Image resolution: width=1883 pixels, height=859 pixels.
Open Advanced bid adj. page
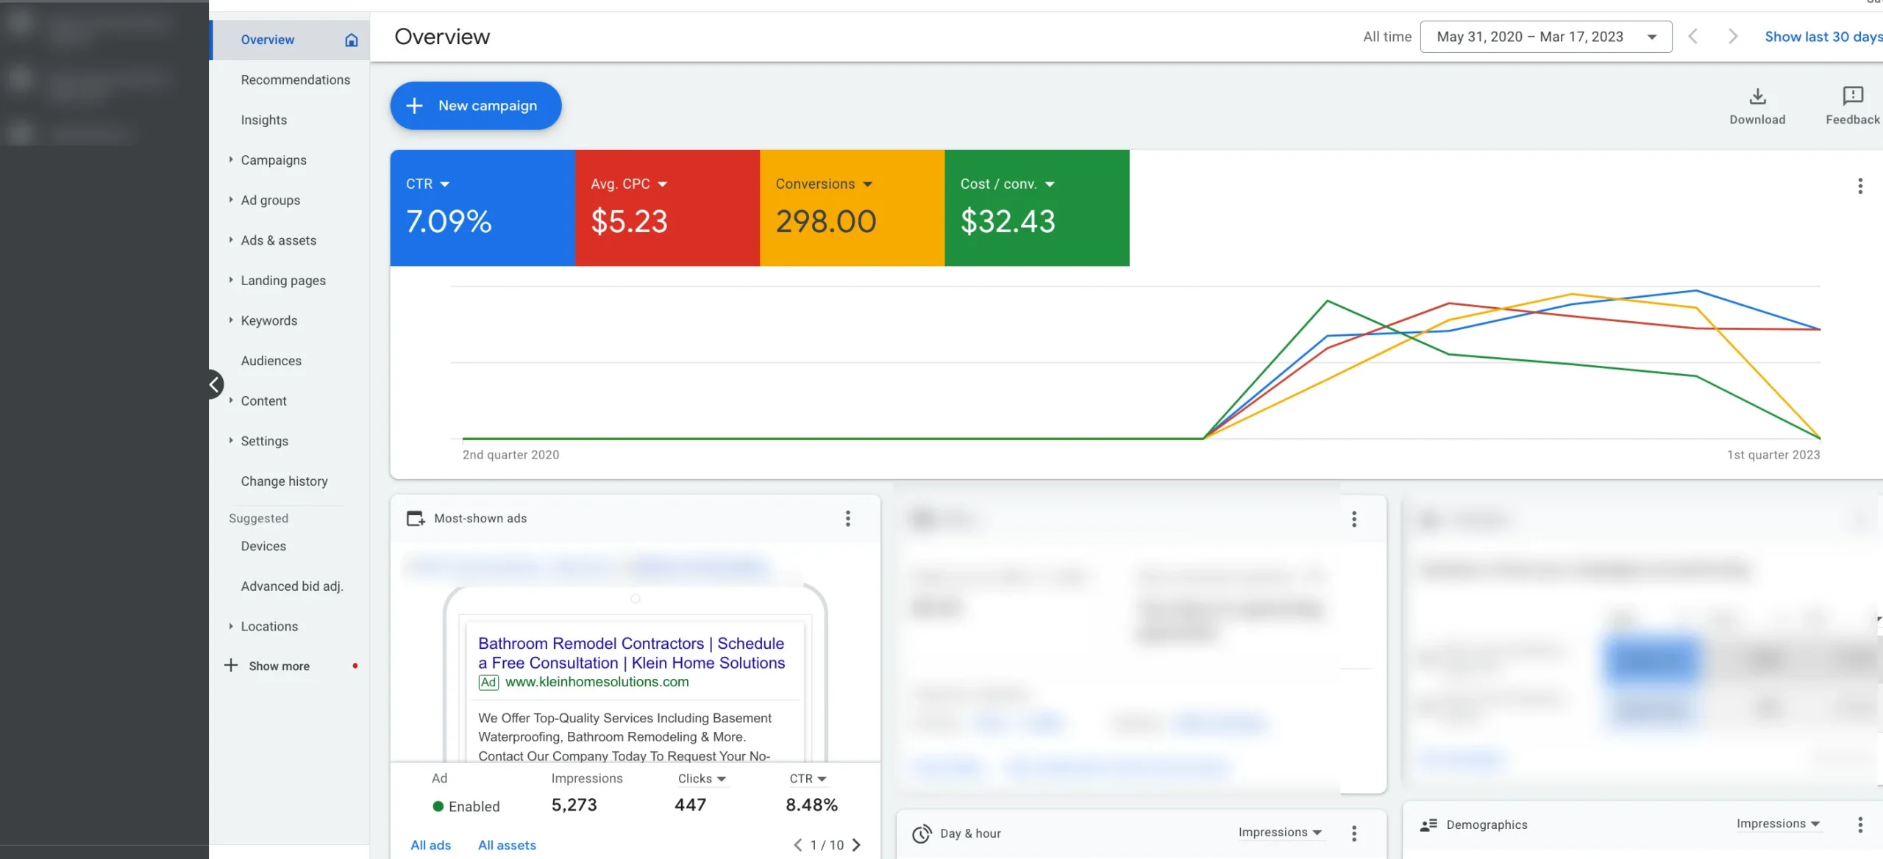click(292, 586)
